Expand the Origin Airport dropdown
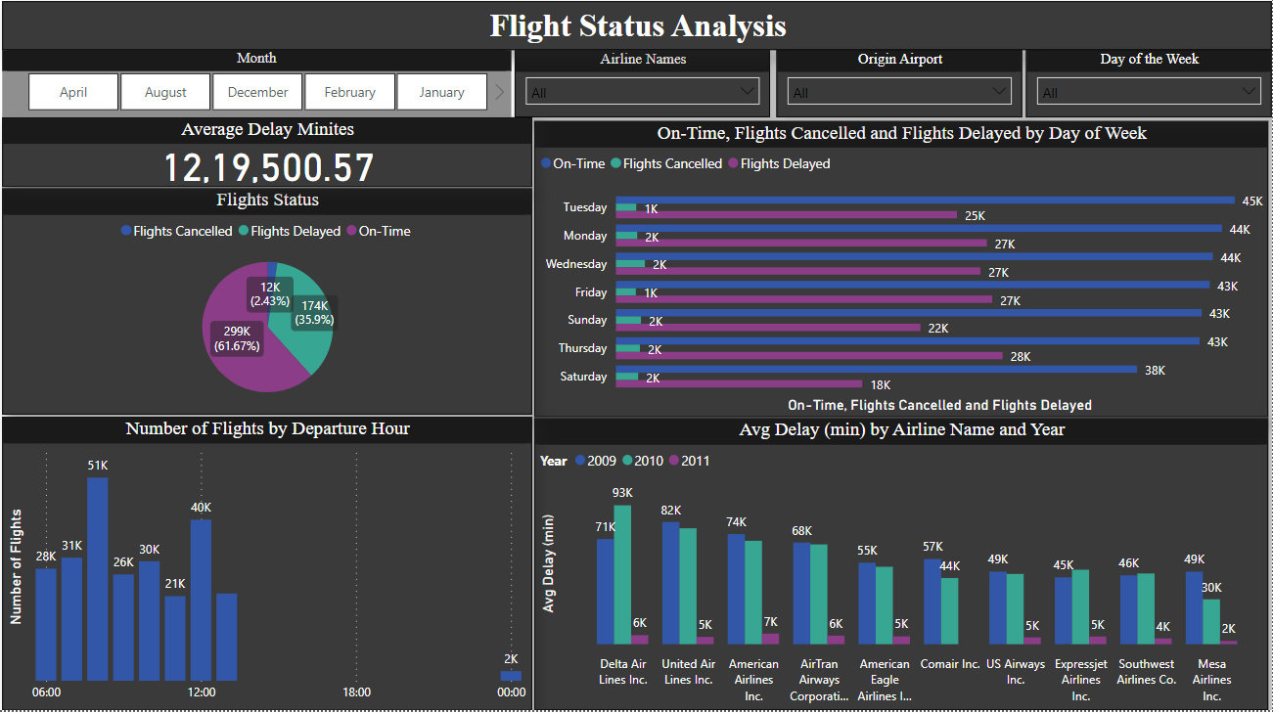 tap(899, 92)
